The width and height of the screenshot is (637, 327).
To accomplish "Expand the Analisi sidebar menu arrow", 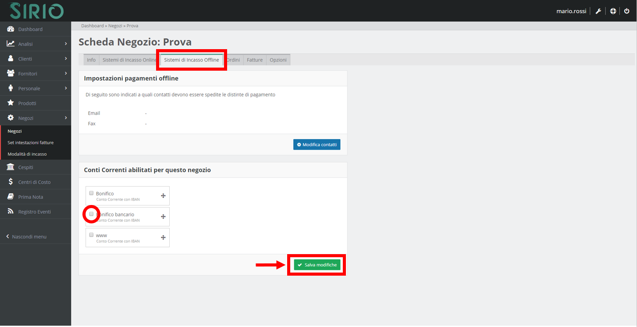I will point(65,44).
